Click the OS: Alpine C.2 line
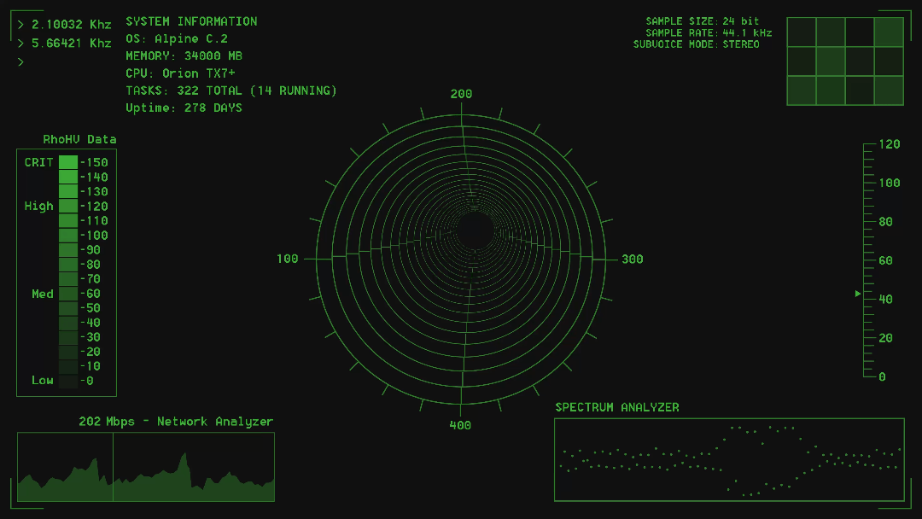 pos(177,38)
